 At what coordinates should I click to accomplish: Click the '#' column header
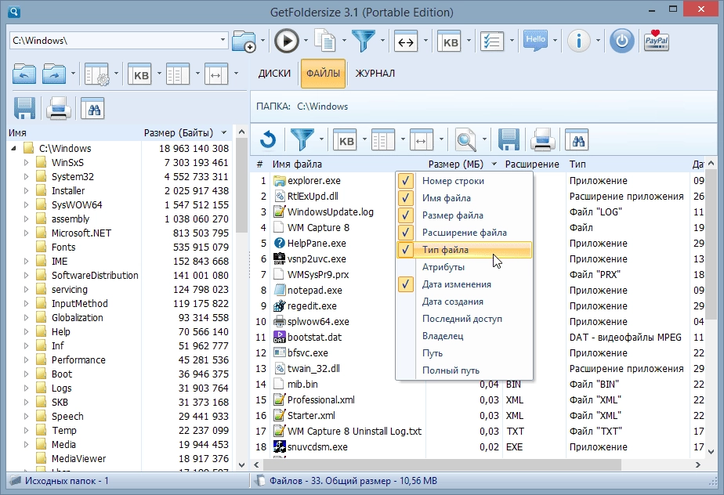coord(259,164)
